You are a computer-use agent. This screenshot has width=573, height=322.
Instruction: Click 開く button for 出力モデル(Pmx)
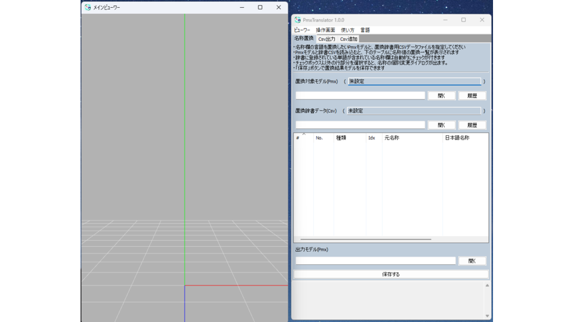tap(472, 261)
